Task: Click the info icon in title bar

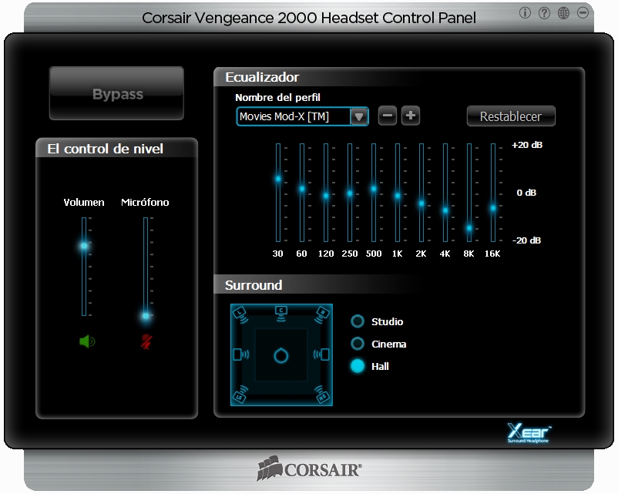Action: click(526, 13)
